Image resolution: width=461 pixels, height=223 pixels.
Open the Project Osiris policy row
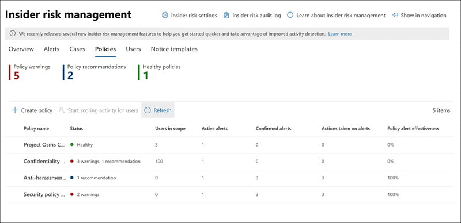click(229, 145)
